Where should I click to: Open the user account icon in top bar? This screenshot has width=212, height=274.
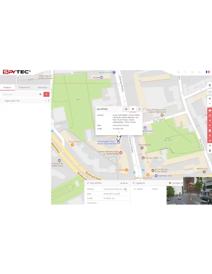tap(199, 72)
